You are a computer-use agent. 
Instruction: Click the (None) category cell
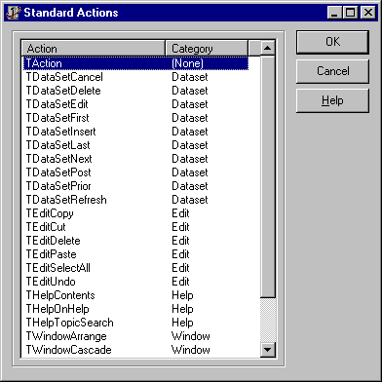187,63
